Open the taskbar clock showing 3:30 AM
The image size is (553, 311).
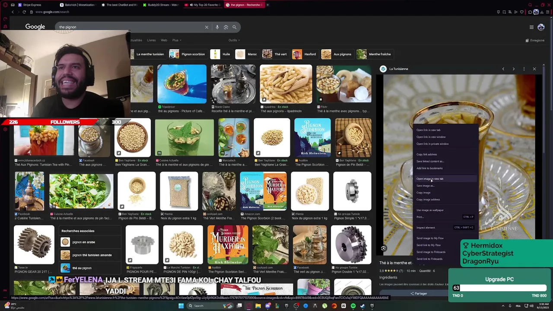pos(543,305)
